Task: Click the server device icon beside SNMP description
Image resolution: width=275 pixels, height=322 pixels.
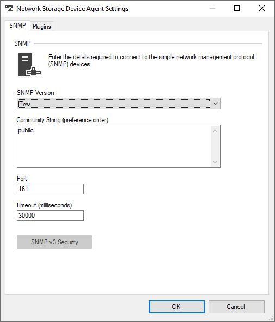Action: 29,65
